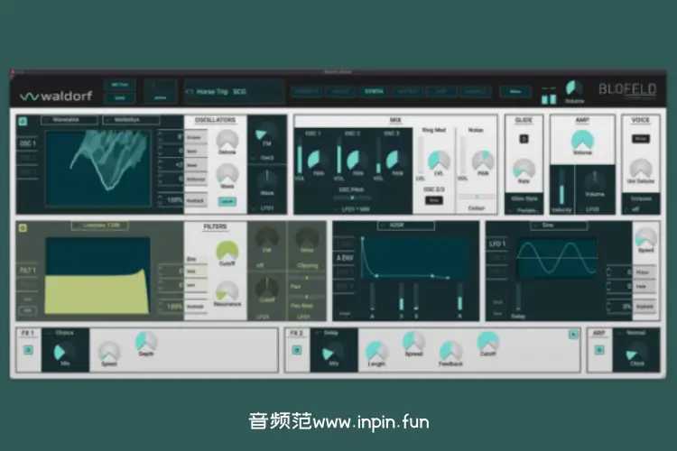Click the Horse Trip preset name display

tap(235, 92)
